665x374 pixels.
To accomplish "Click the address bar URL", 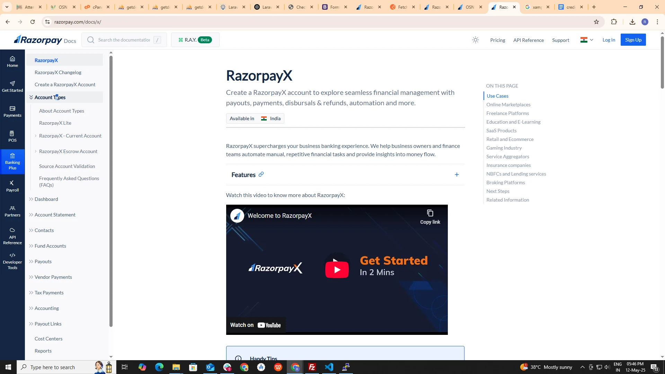I will pyautogui.click(x=78, y=22).
